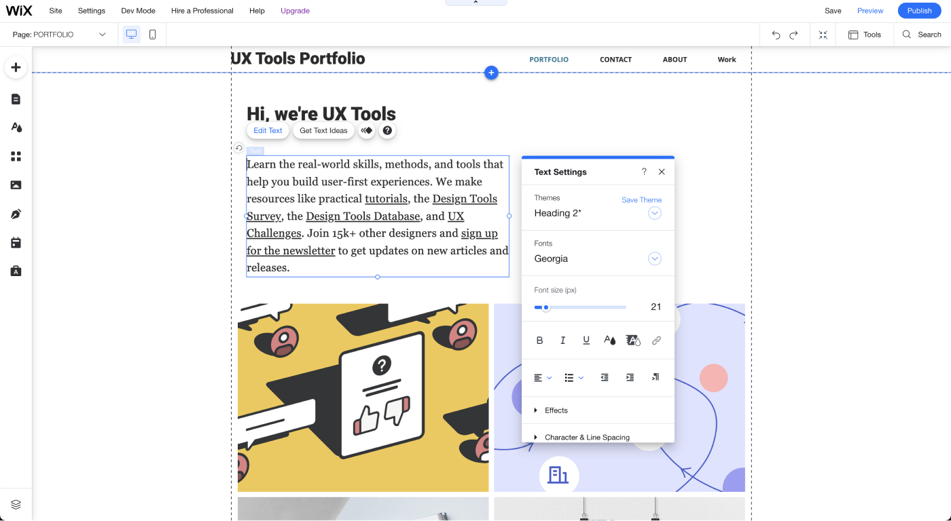
Task: Open the Help menu
Action: click(257, 11)
